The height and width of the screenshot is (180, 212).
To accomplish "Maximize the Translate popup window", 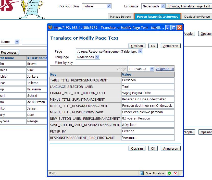I will (174, 28).
